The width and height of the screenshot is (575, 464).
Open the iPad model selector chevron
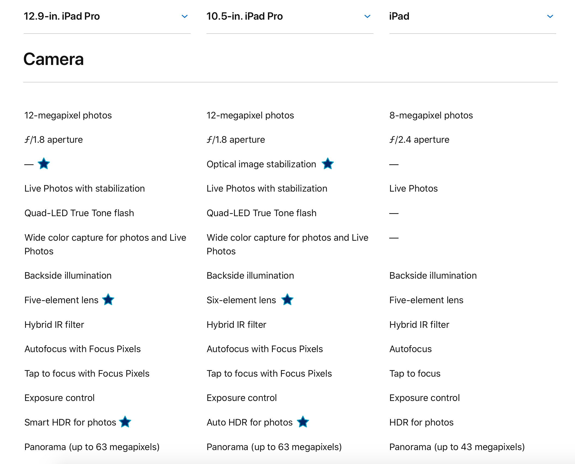point(550,16)
